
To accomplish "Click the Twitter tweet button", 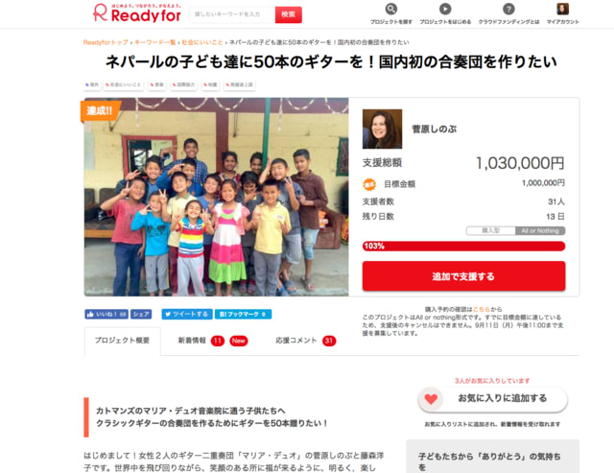I will pyautogui.click(x=187, y=314).
